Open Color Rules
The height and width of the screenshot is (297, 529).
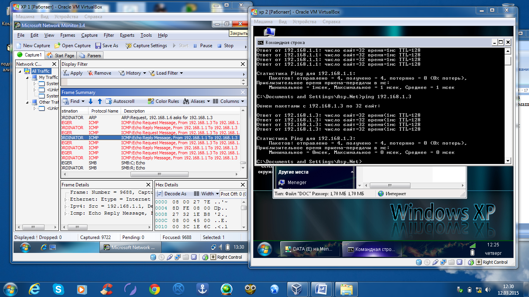tap(163, 101)
